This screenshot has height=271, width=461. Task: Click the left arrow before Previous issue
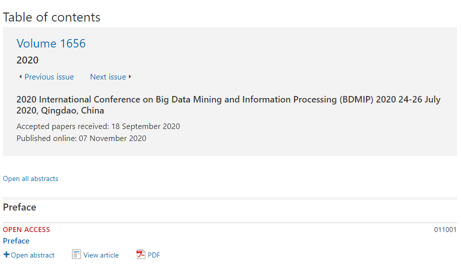tap(20, 76)
